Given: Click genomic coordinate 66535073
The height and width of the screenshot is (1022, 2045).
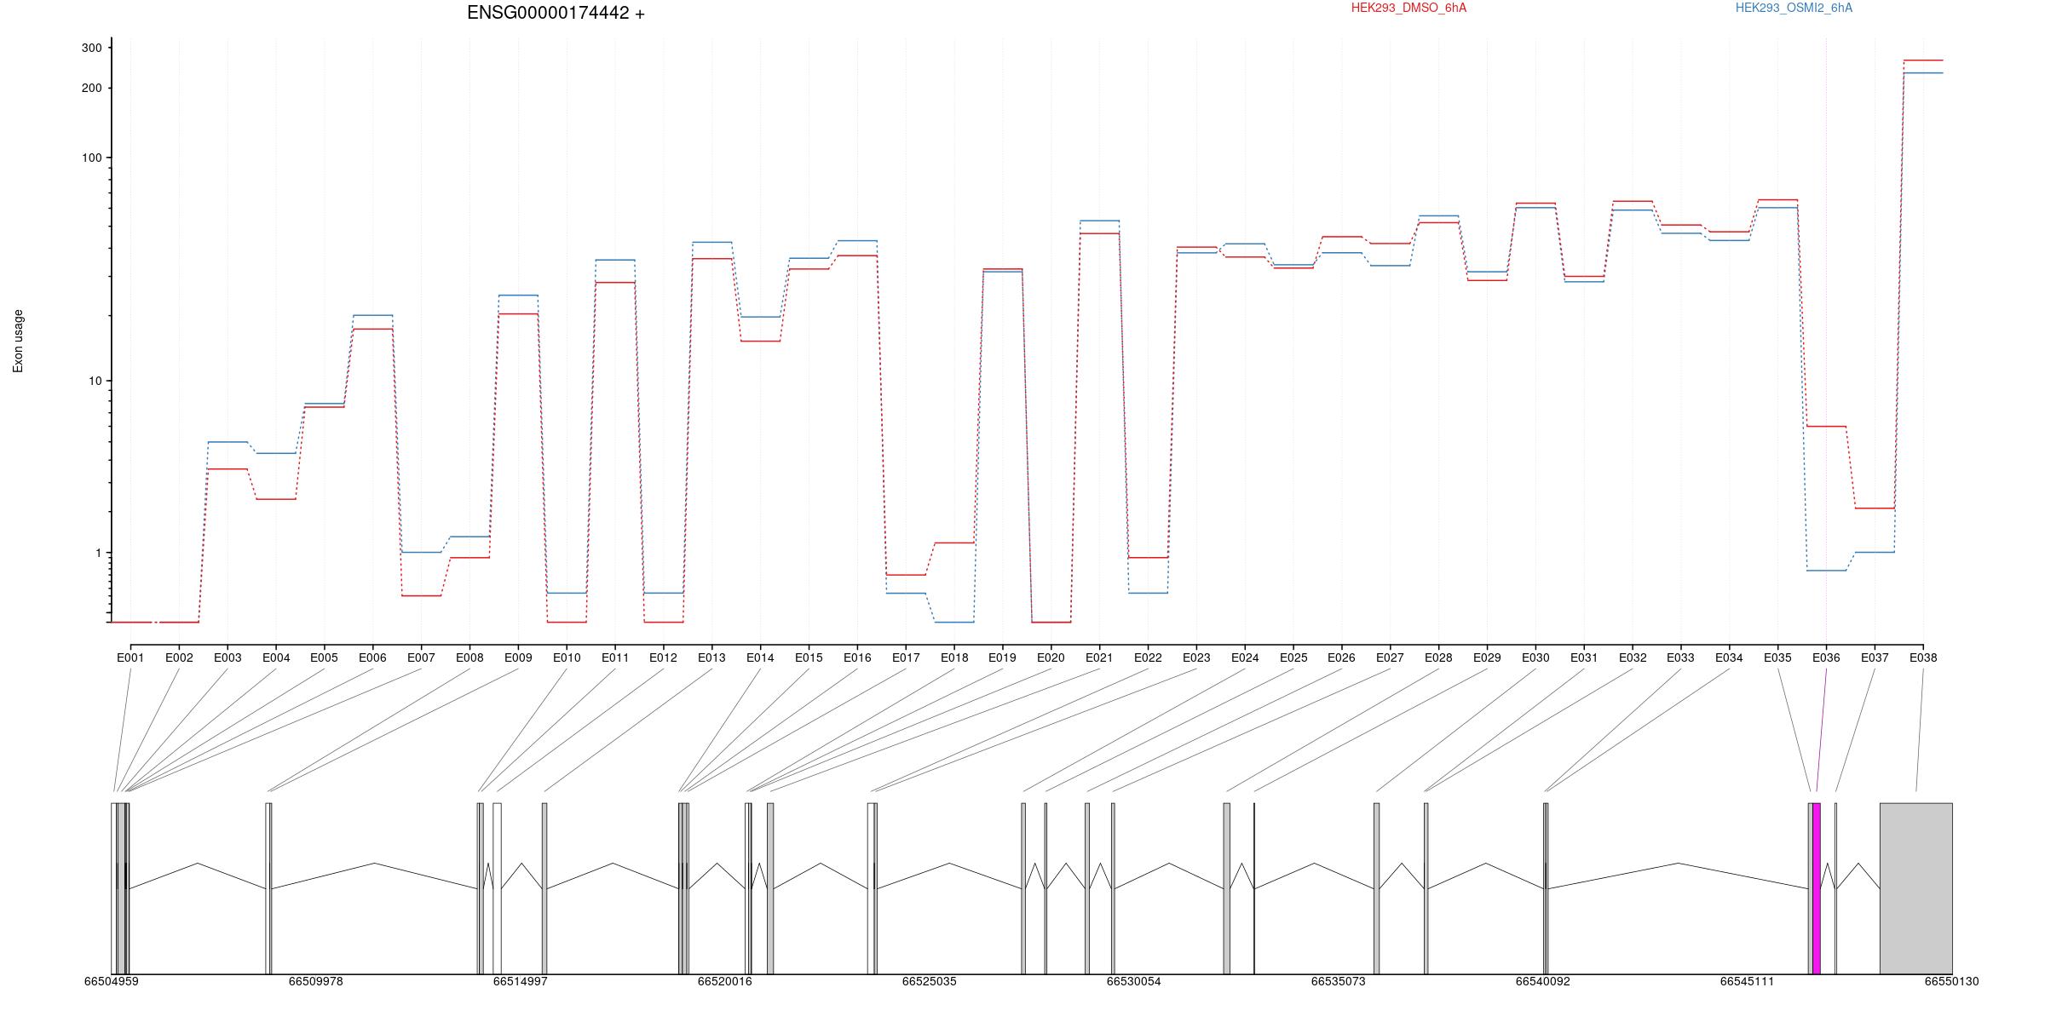Looking at the screenshot, I should tap(1339, 981).
